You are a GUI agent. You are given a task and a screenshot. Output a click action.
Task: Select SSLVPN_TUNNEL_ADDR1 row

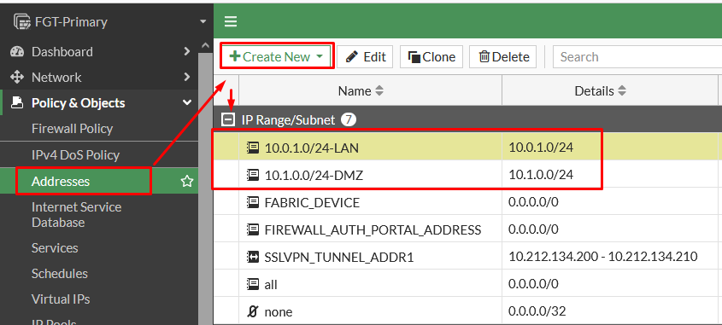pyautogui.click(x=468, y=257)
